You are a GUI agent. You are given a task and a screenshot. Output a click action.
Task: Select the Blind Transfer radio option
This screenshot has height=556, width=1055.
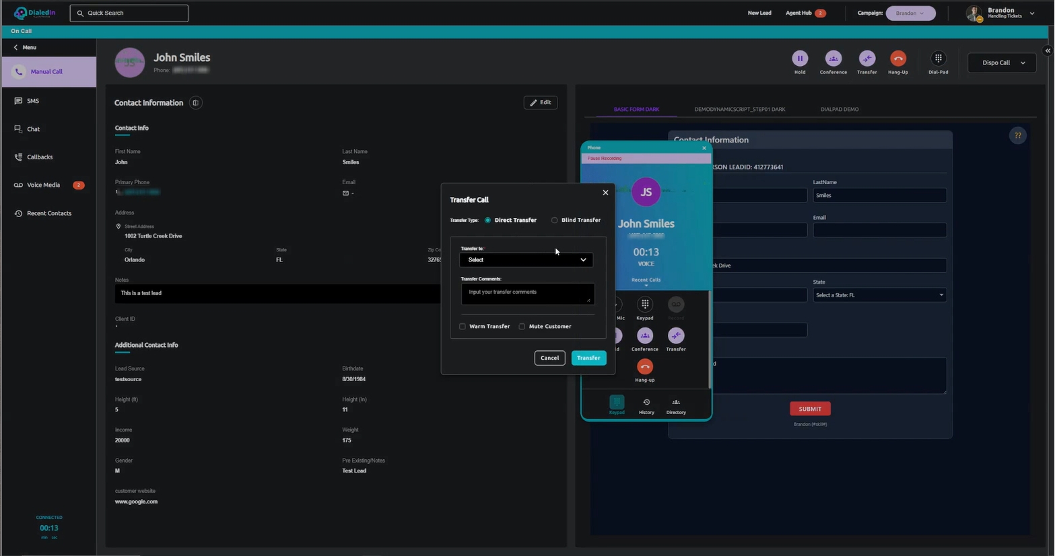click(x=555, y=221)
